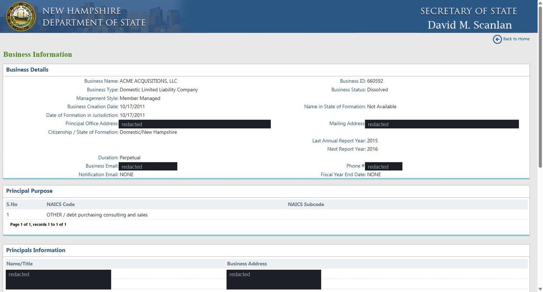Click the Page 1 of 1 records text
Image resolution: width=543 pixels, height=292 pixels.
38,225
